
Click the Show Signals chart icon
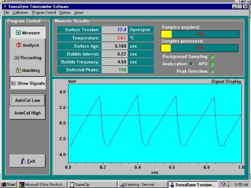pyautogui.click(x=14, y=83)
